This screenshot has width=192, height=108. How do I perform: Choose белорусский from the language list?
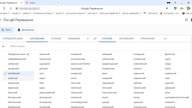click(14, 97)
